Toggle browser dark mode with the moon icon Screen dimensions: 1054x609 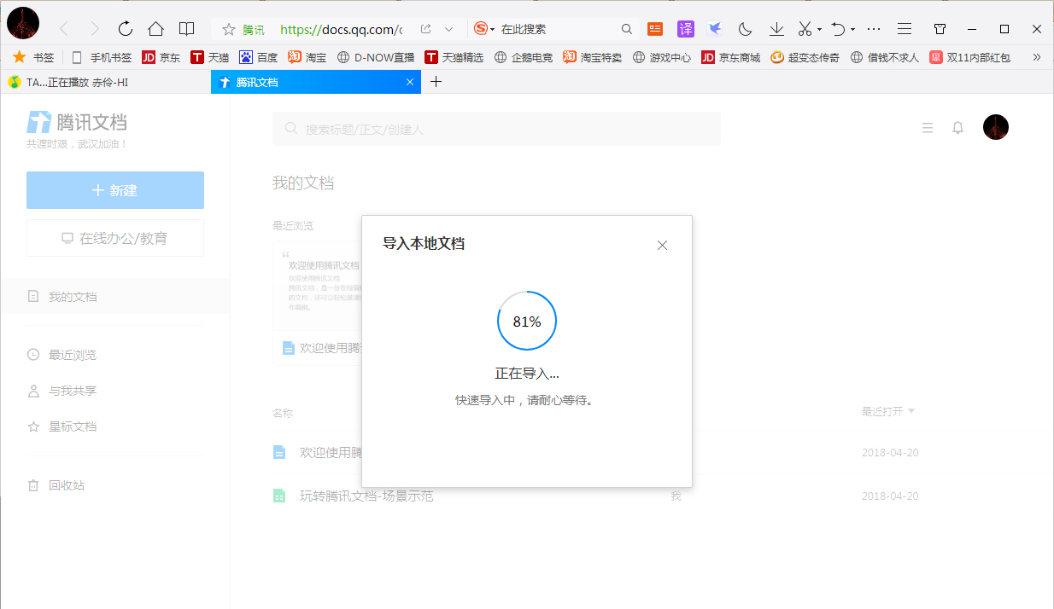(745, 28)
